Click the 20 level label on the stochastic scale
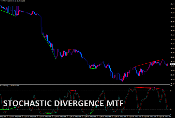 click(171, 109)
